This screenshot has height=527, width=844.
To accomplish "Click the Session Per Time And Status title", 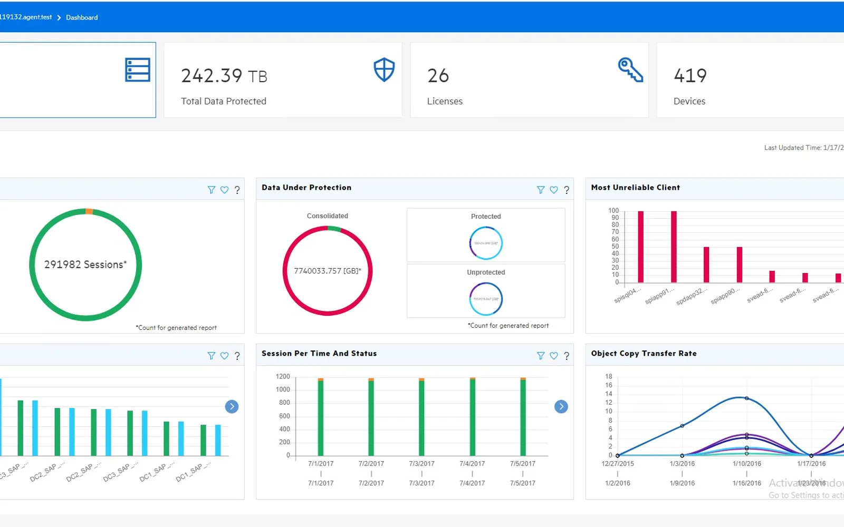I will (319, 354).
